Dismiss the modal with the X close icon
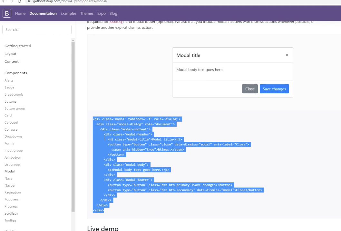The width and height of the screenshot is (341, 231). [287, 55]
